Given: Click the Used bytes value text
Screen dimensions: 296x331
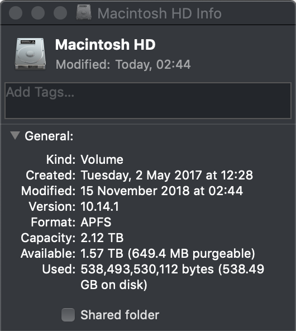Looking at the screenshot, I should (172, 277).
